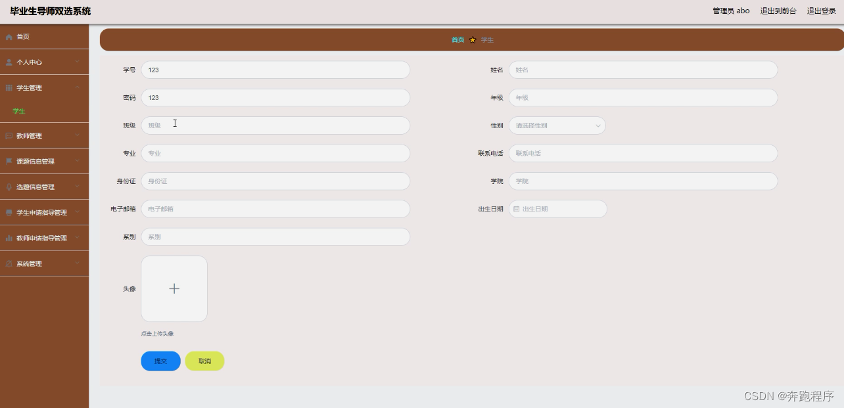
Task: Expand the 课题信息管理 menu chevron
Action: click(77, 162)
